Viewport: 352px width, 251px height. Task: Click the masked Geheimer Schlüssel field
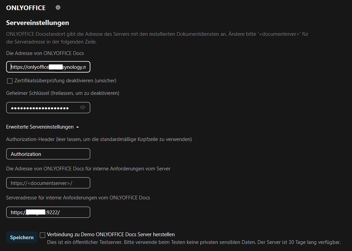point(45,108)
